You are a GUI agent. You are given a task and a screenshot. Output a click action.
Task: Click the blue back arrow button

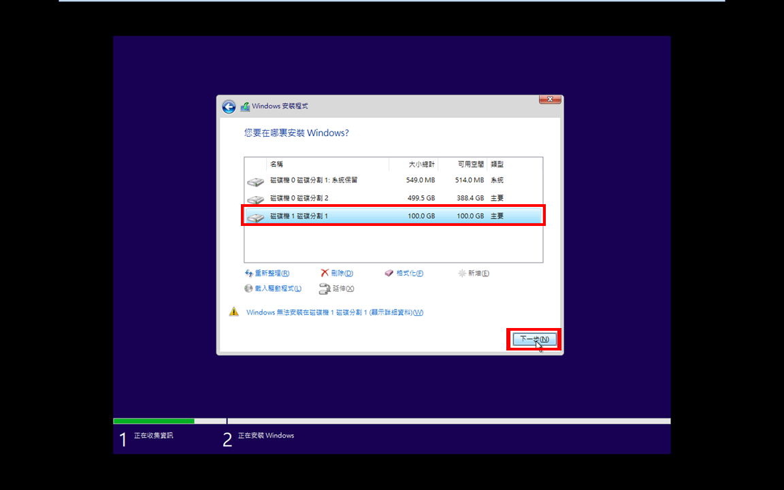click(x=229, y=106)
